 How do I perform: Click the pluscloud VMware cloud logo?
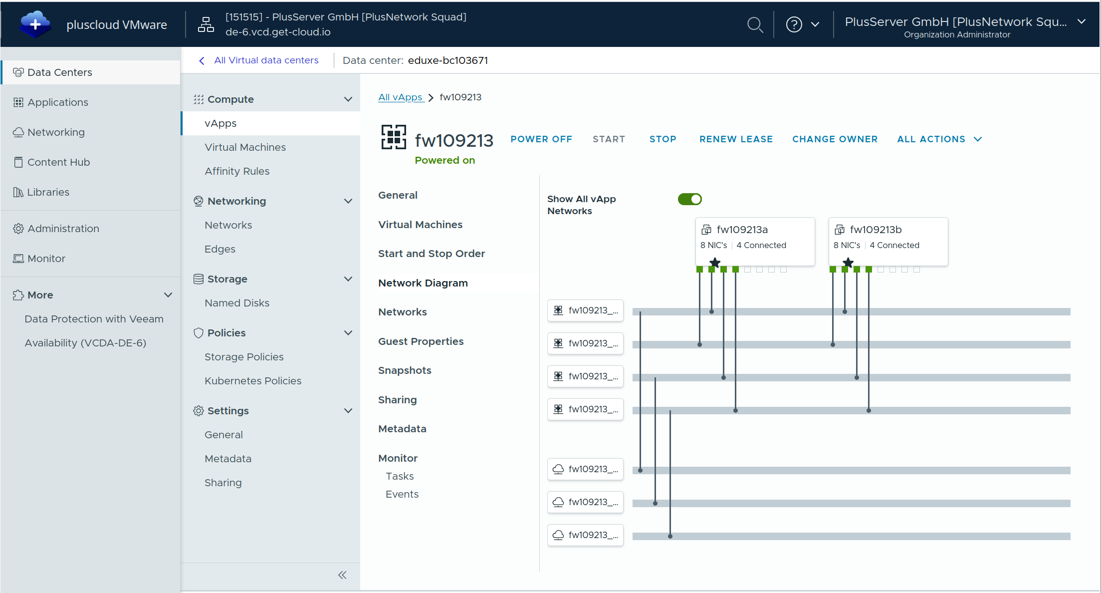tap(35, 24)
